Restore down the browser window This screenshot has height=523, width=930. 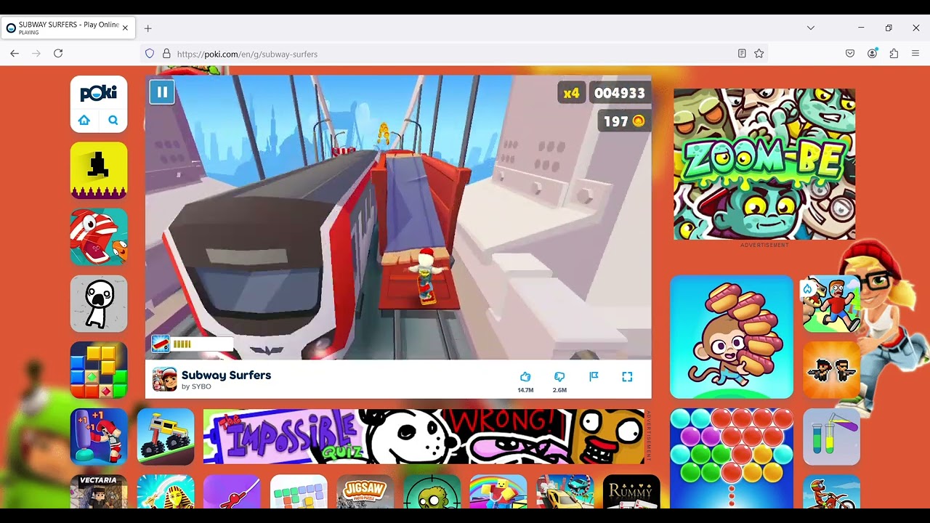click(x=889, y=28)
